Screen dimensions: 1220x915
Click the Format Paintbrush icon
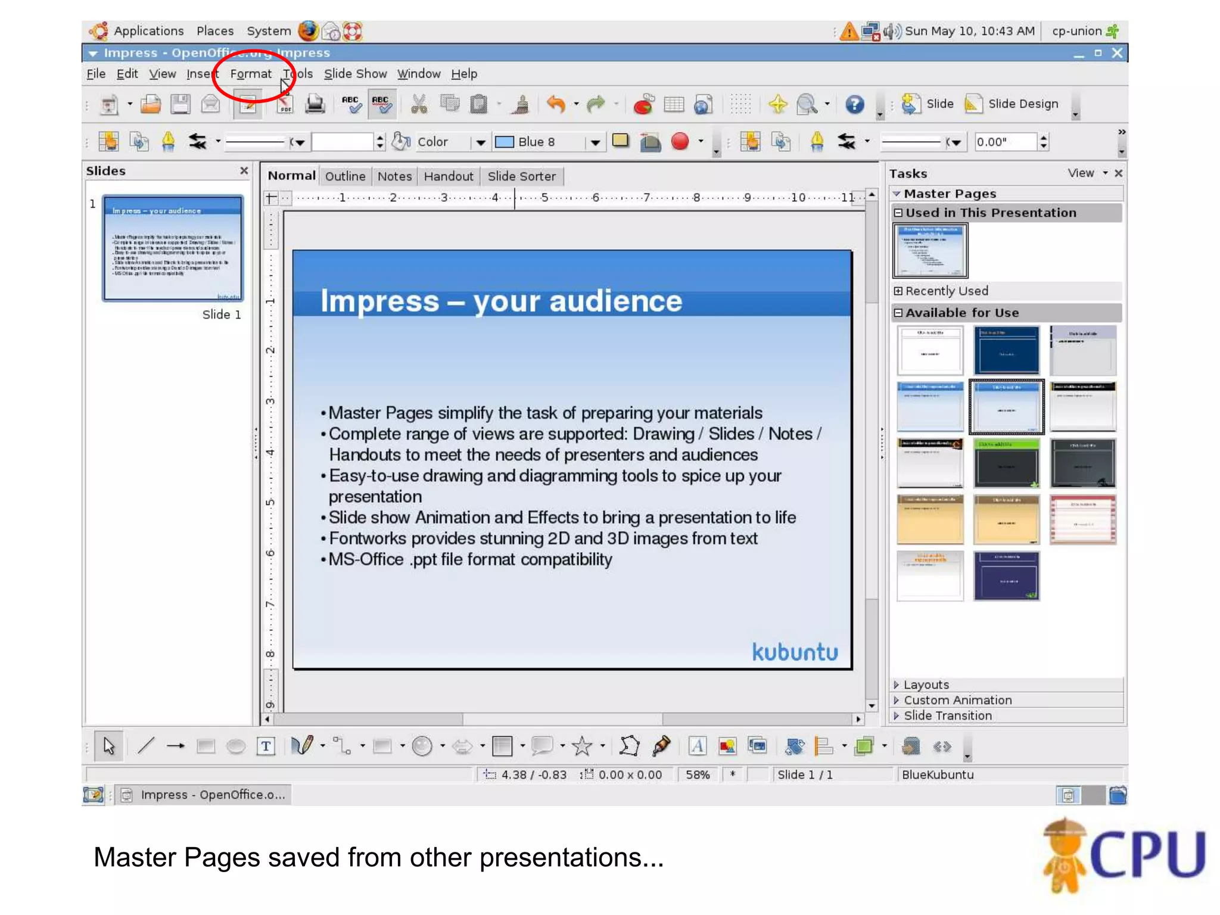coord(521,105)
